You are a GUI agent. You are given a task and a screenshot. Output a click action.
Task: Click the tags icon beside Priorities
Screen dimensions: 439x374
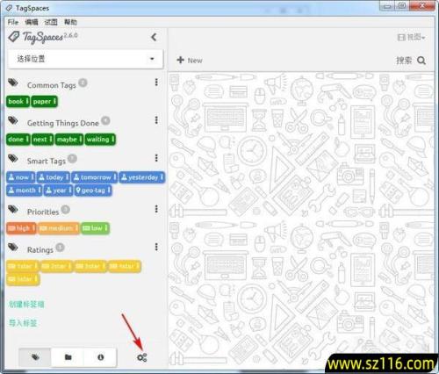tap(13, 210)
